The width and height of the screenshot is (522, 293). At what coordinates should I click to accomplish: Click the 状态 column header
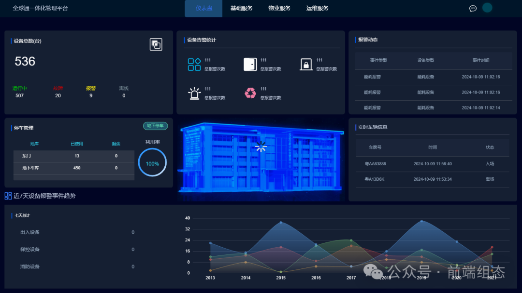(490, 147)
